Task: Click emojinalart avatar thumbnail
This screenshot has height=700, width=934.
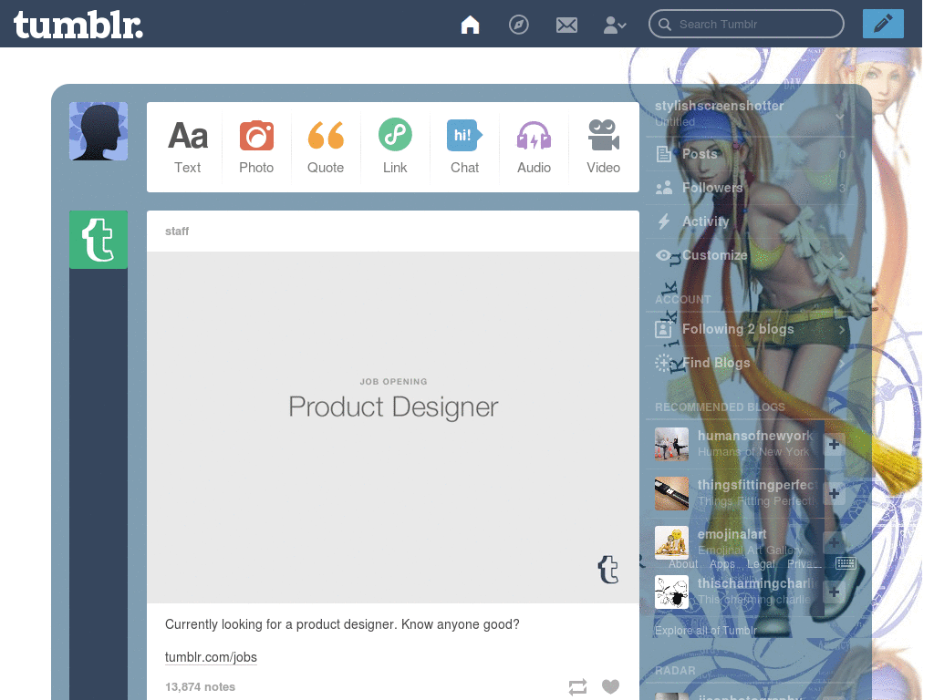Action: (671, 542)
